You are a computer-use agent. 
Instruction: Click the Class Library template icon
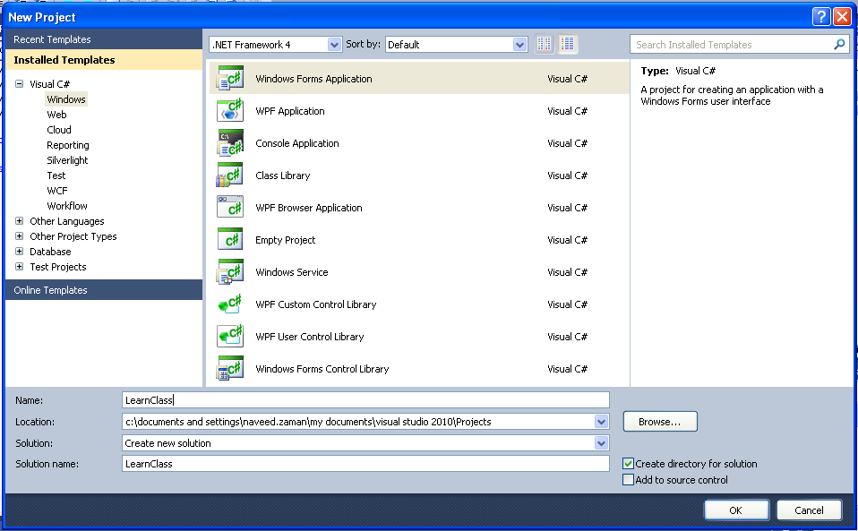230,175
